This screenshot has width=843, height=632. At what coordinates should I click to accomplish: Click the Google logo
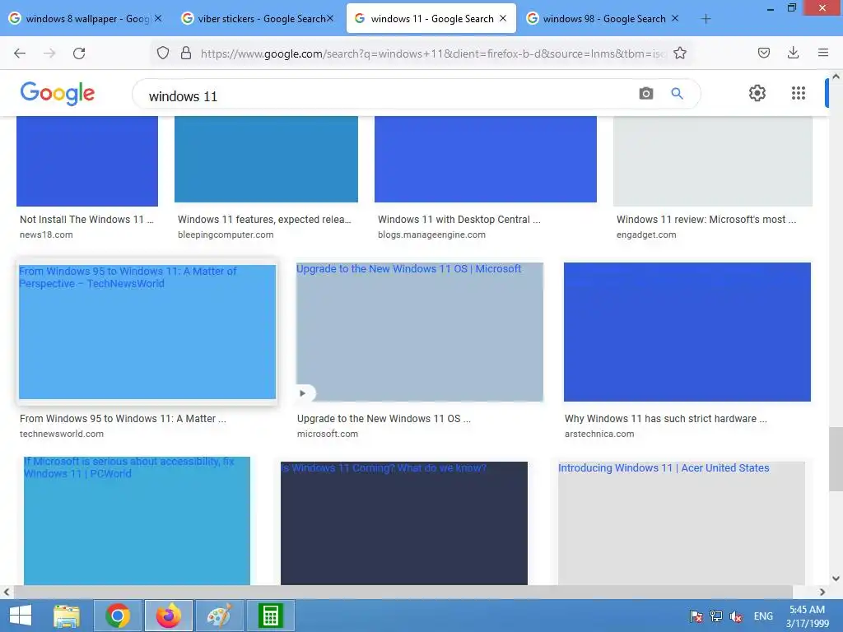coord(58,93)
